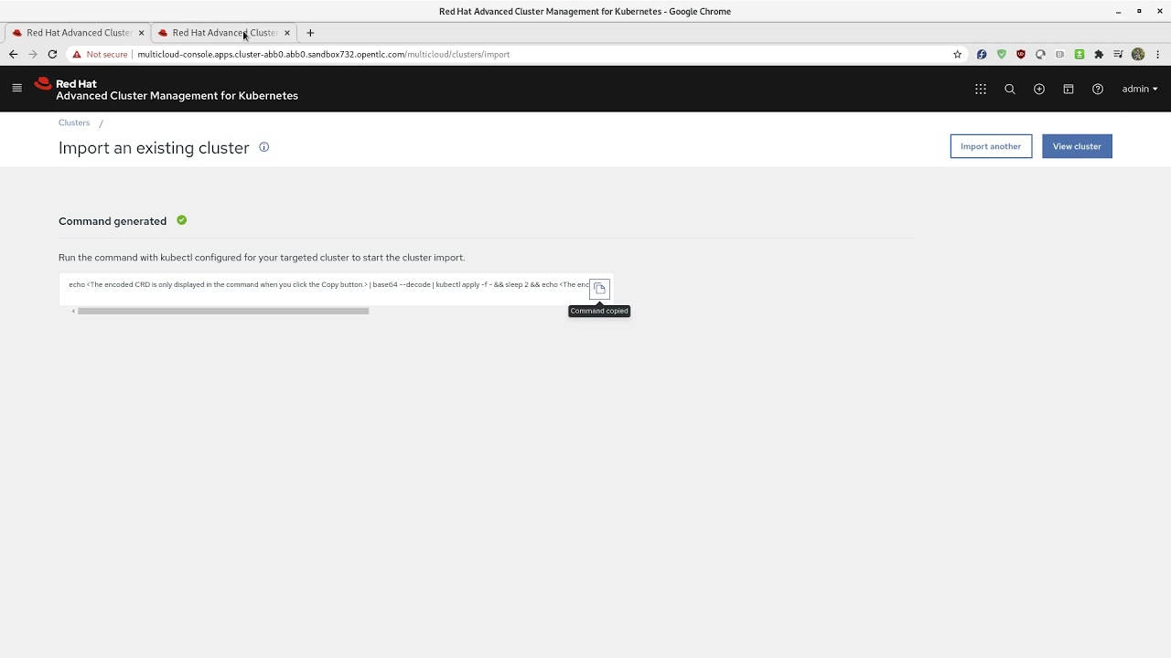Open the uBlock Origin extension icon

(1021, 54)
